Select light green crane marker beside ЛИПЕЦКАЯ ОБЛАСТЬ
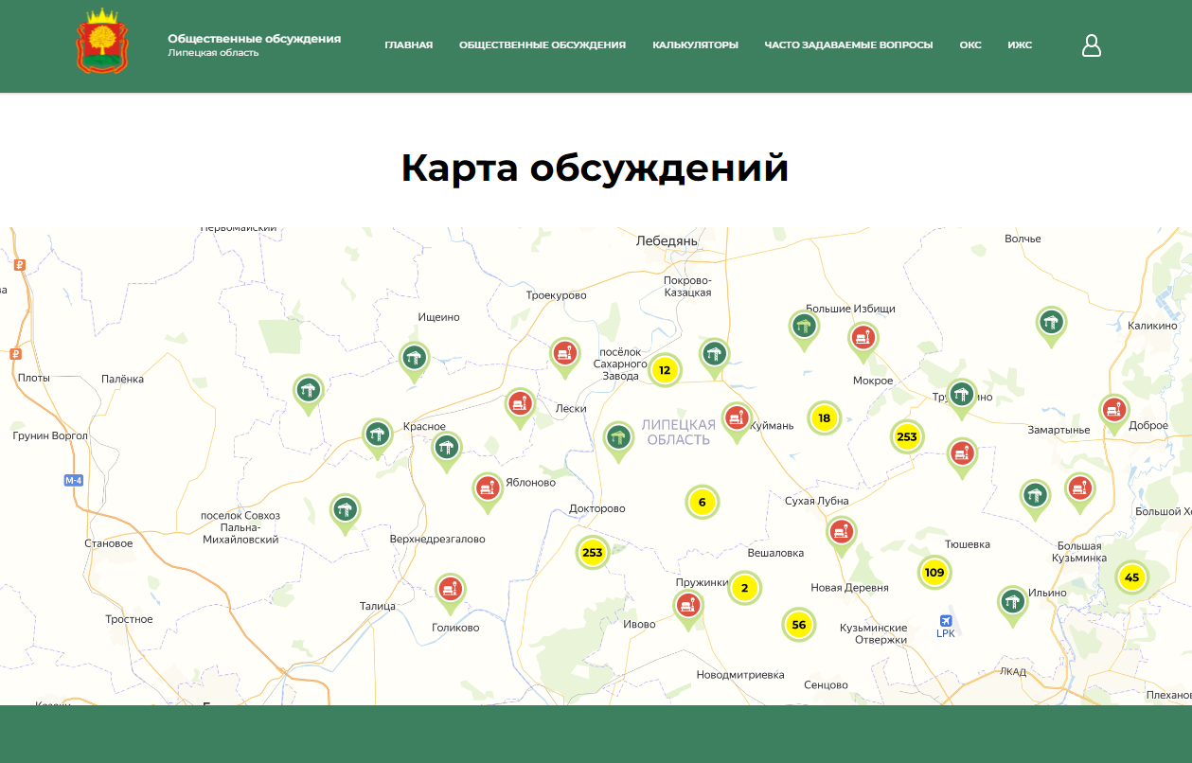 point(618,442)
